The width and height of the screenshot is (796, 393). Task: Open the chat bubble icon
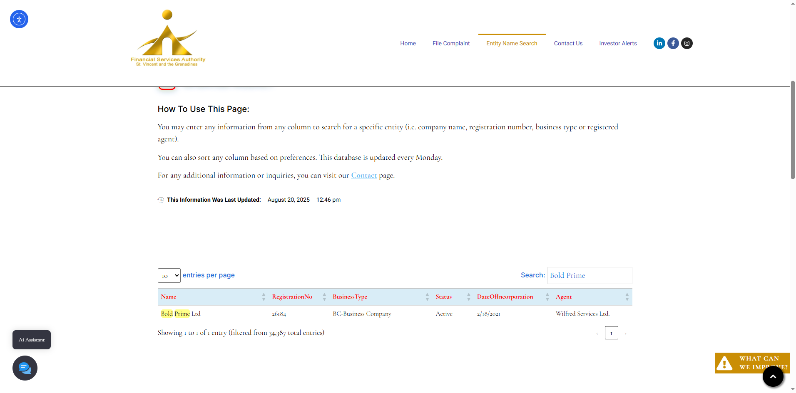coord(25,368)
